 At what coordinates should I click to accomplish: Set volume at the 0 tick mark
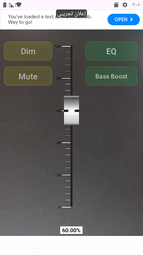66,207
